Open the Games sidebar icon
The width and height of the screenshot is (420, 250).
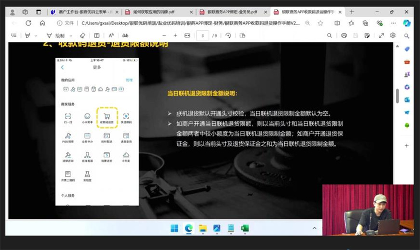[407, 74]
